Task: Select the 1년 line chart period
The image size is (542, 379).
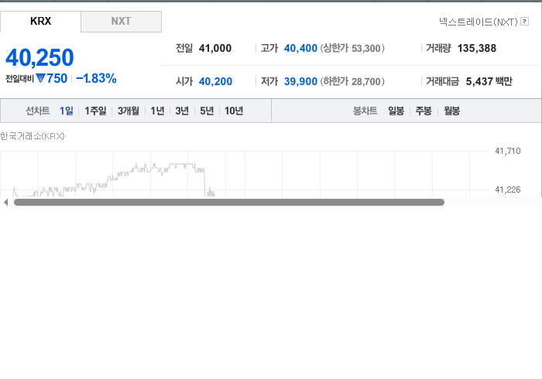Action: 157,111
